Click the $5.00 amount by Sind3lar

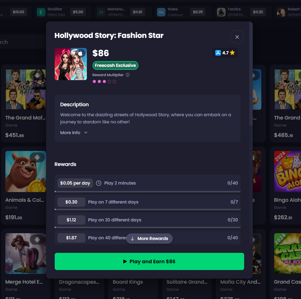(78, 12)
